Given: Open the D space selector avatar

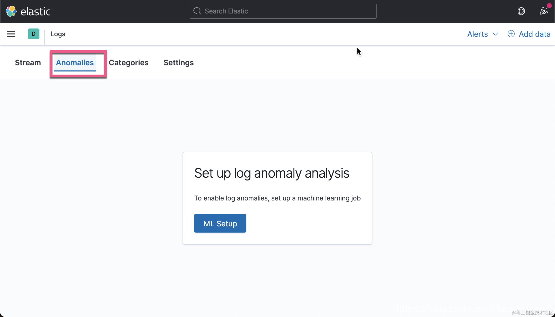Looking at the screenshot, I should (x=33, y=34).
